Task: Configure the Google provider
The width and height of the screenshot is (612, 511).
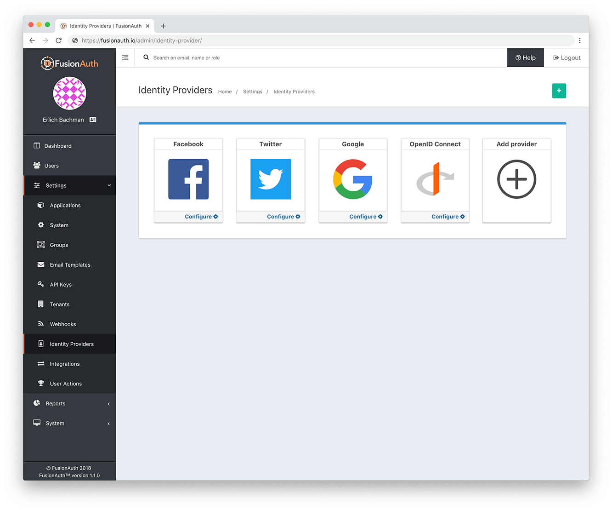Action: click(366, 217)
